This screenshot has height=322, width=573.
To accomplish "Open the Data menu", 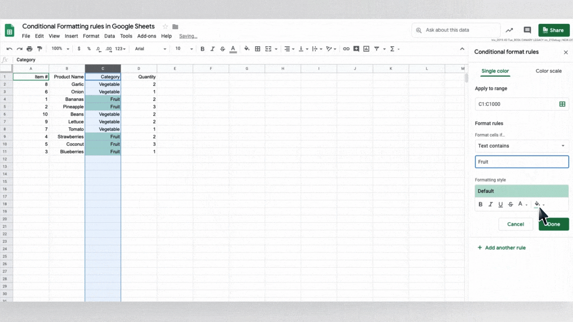I will coord(110,36).
